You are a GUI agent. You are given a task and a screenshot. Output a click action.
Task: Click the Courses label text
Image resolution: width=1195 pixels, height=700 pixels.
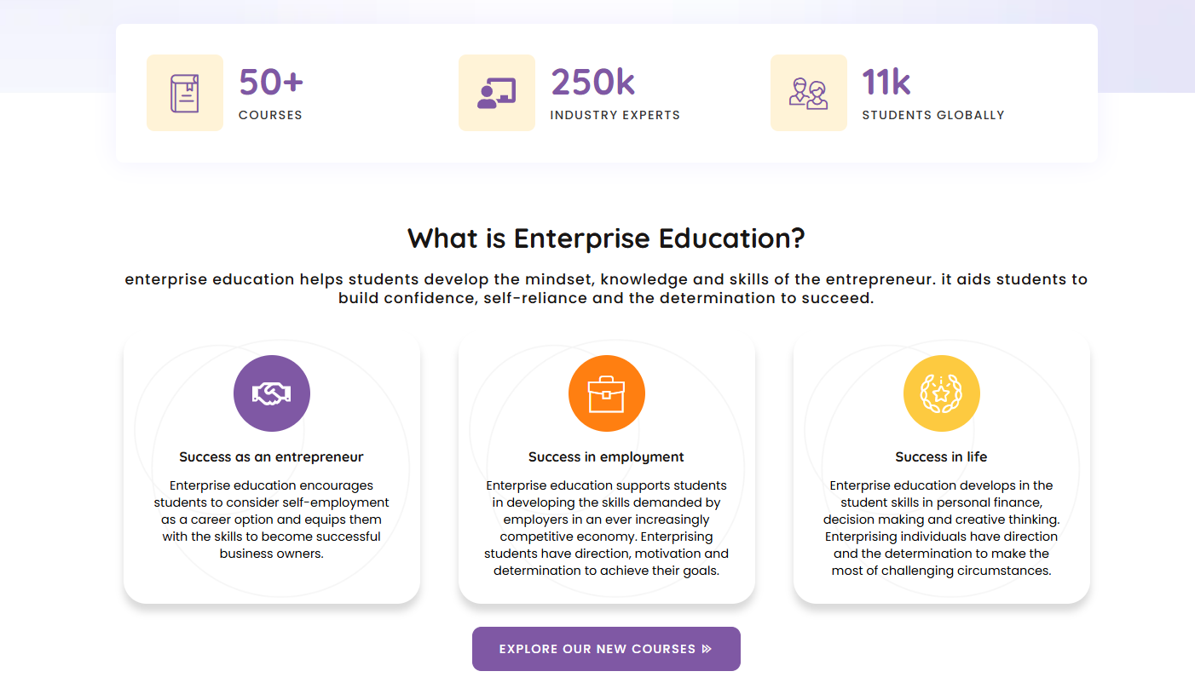click(x=270, y=115)
